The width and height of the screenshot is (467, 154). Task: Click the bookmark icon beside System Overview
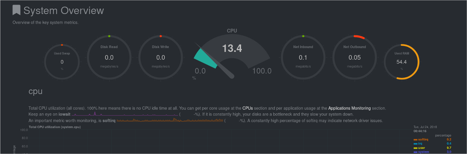16,10
